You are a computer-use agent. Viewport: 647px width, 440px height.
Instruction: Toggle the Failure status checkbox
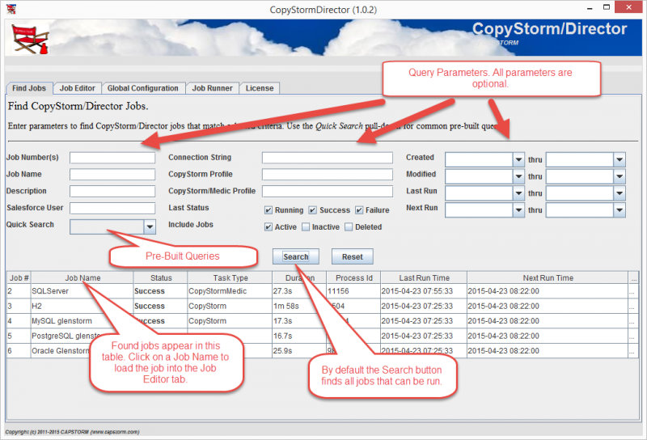click(359, 210)
